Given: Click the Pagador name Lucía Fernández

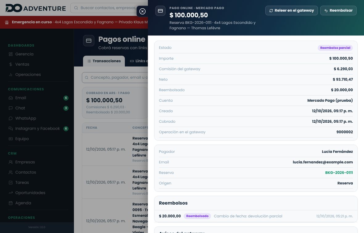Looking at the screenshot, I should click(x=337, y=152).
